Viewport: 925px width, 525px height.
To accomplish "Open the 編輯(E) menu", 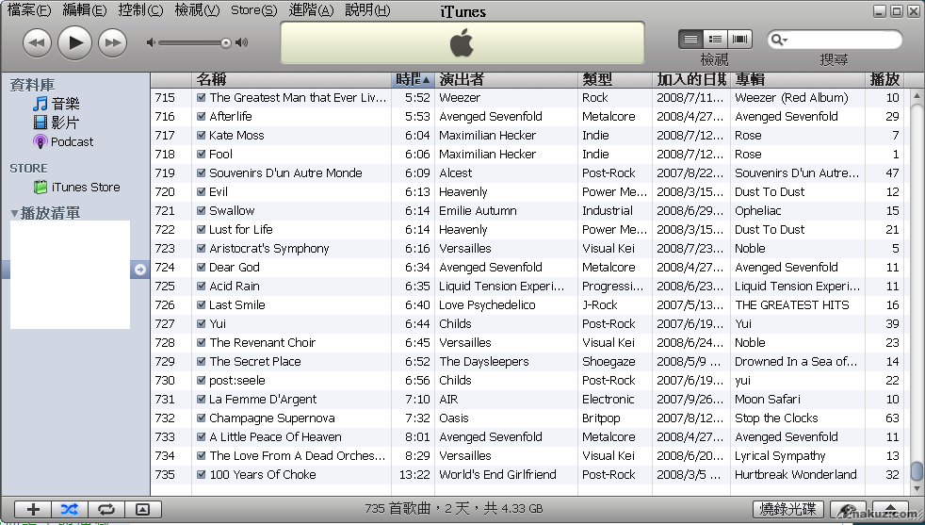I will coord(85,10).
